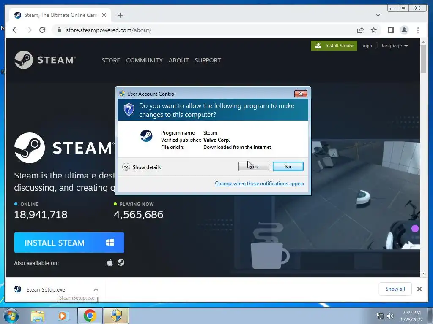Go forward in Chrome

29,30
